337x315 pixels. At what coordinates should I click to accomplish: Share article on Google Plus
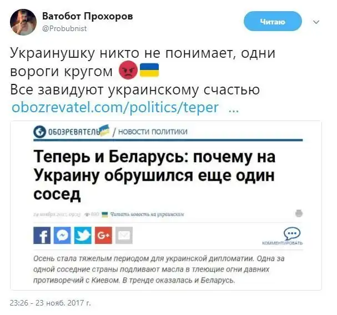[103, 235]
